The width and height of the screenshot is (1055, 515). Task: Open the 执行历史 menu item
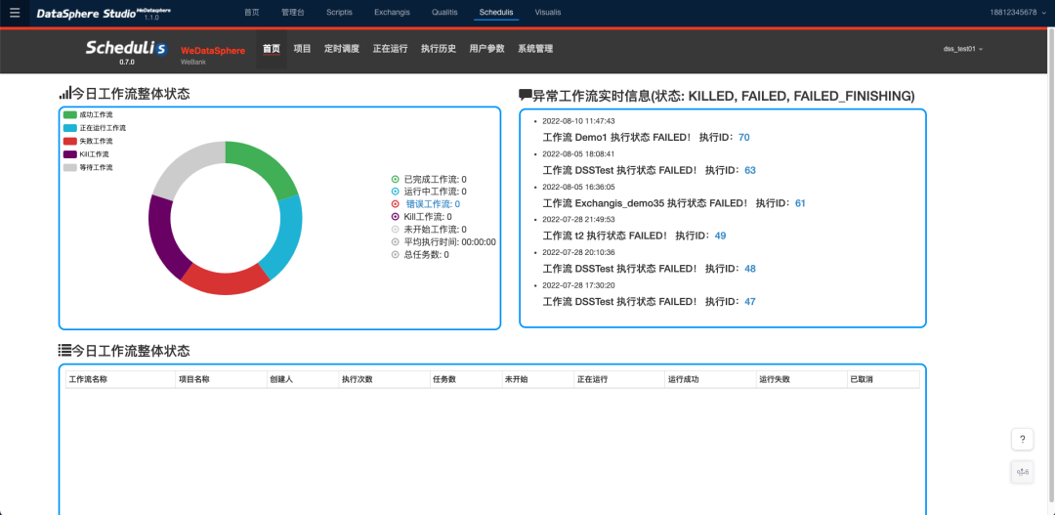tap(438, 49)
